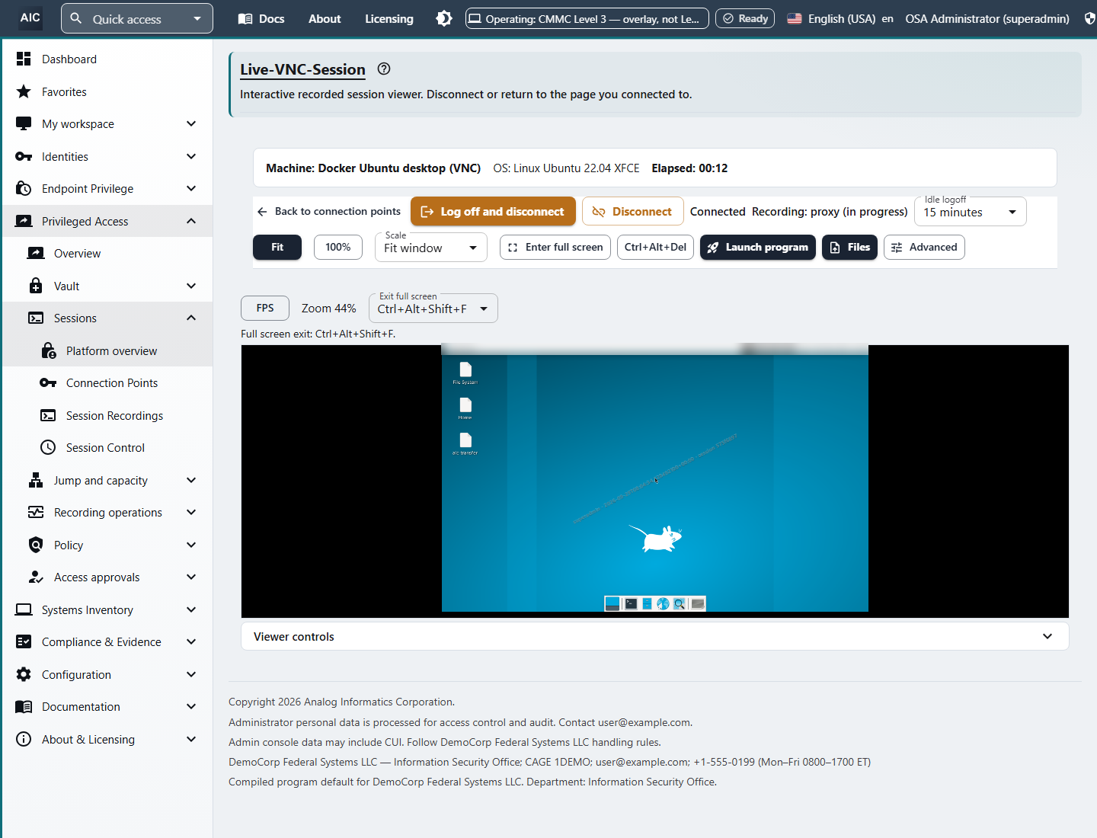Open the Docs menu item

coord(261,18)
